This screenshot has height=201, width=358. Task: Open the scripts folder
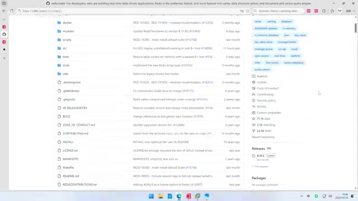point(67,40)
